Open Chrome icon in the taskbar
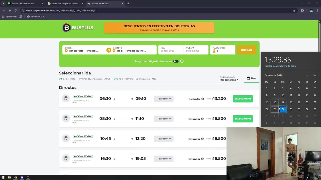 (x=16, y=177)
